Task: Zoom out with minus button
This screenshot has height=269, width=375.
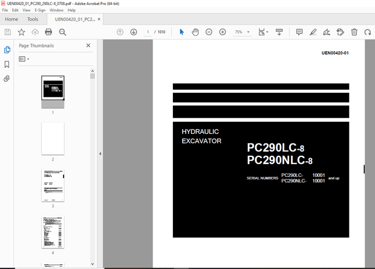Action: [x=209, y=32]
